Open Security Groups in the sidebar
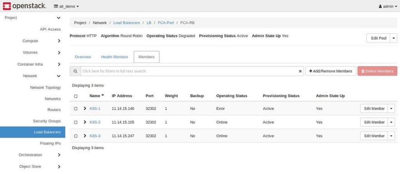The width and height of the screenshot is (400, 174). click(47, 121)
